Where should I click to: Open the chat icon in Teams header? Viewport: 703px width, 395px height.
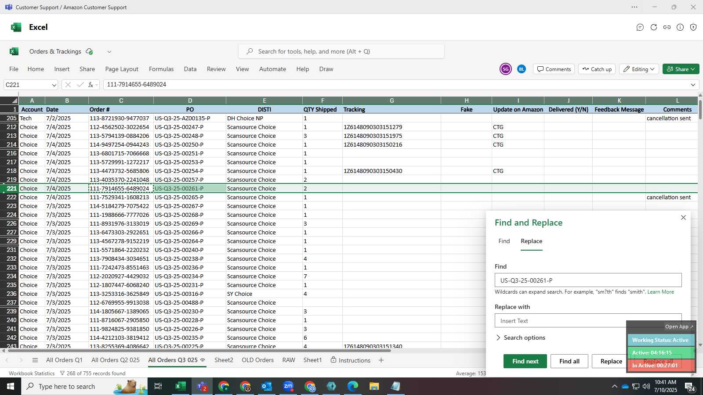[x=640, y=27]
